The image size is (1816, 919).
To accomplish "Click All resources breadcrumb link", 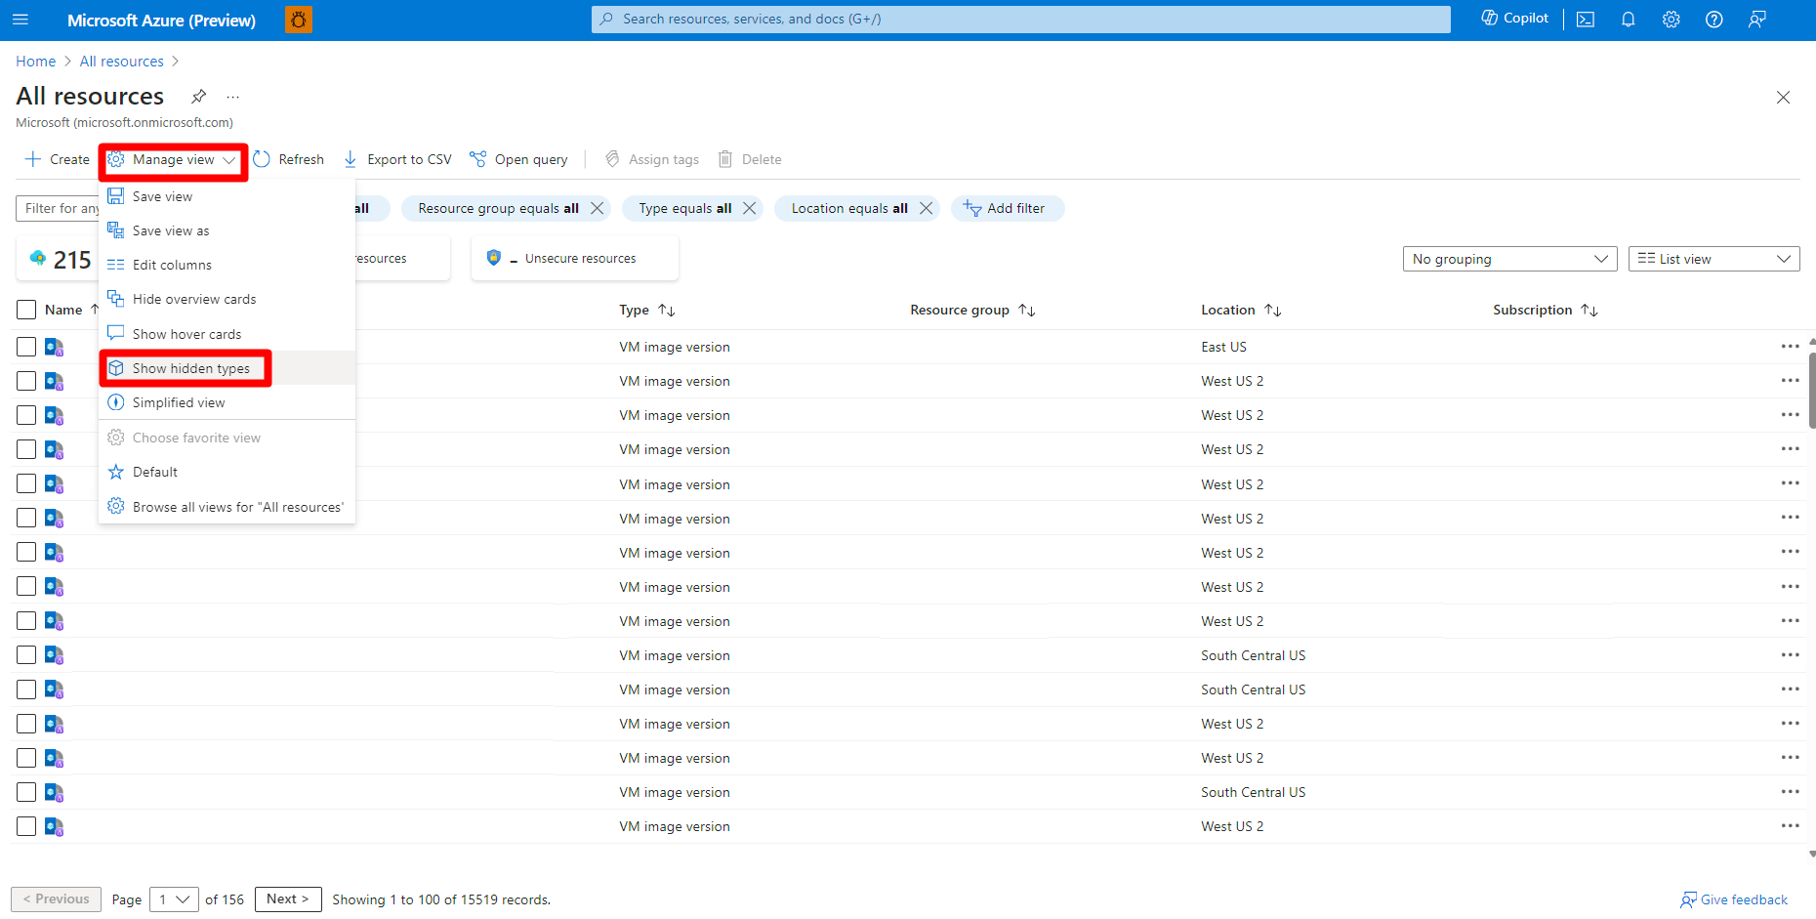I will (122, 61).
